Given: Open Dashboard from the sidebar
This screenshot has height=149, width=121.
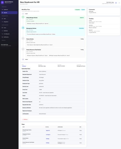Looking at the screenshot, I should [9, 10].
